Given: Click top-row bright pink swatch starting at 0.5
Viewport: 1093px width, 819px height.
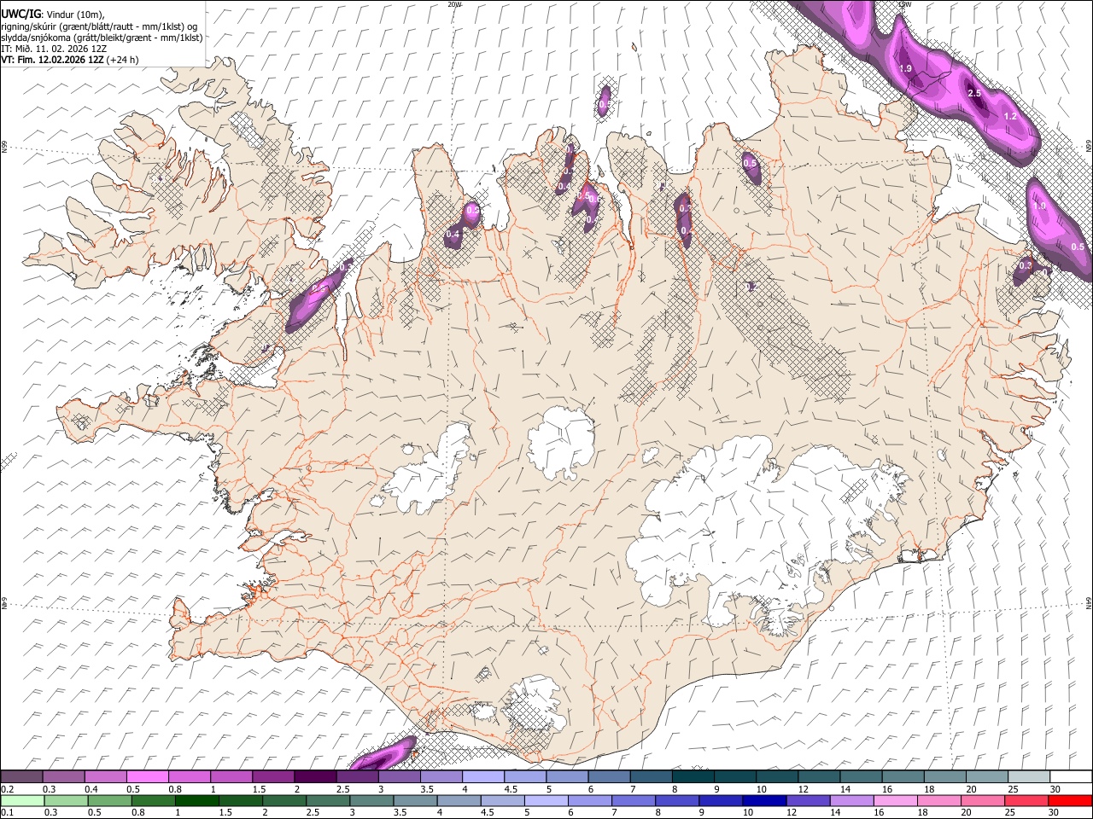Looking at the screenshot, I should pyautogui.click(x=147, y=776).
